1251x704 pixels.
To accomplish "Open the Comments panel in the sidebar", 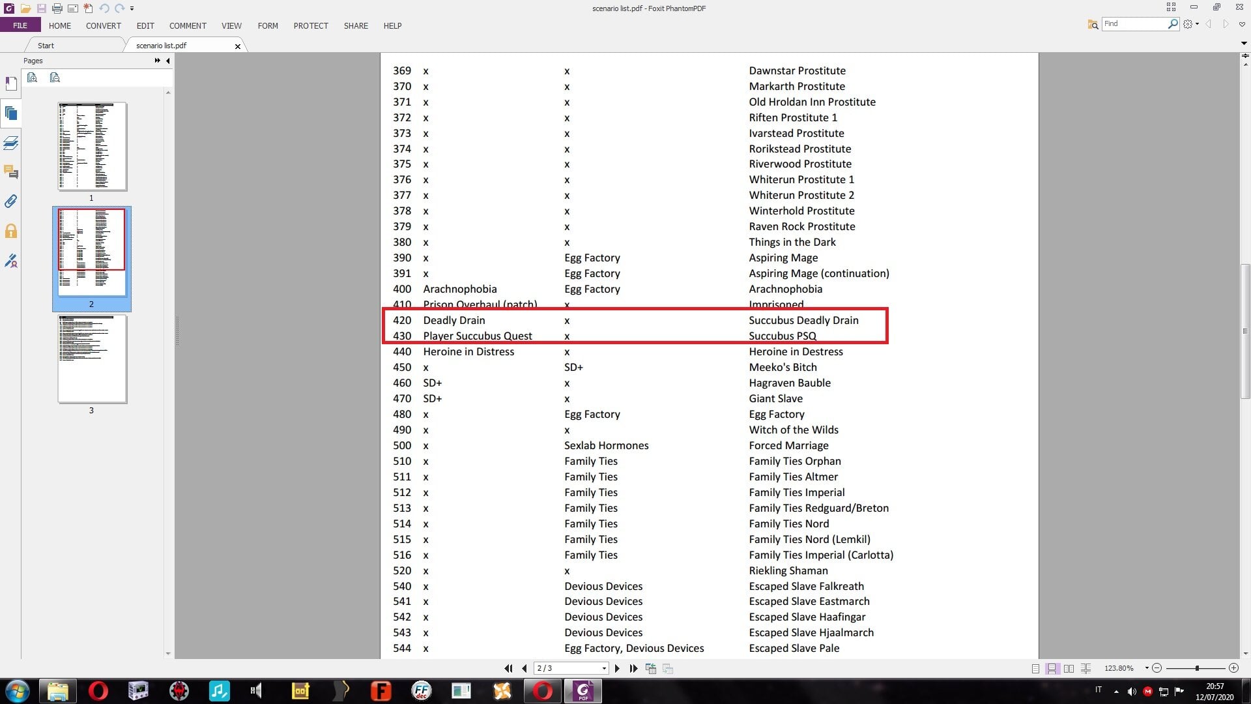I will [11, 172].
